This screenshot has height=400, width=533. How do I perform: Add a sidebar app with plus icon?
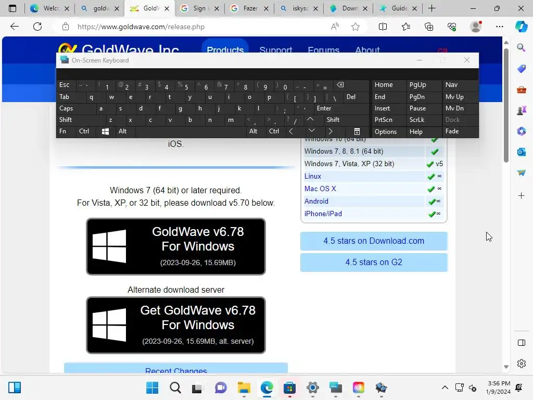coord(521,196)
